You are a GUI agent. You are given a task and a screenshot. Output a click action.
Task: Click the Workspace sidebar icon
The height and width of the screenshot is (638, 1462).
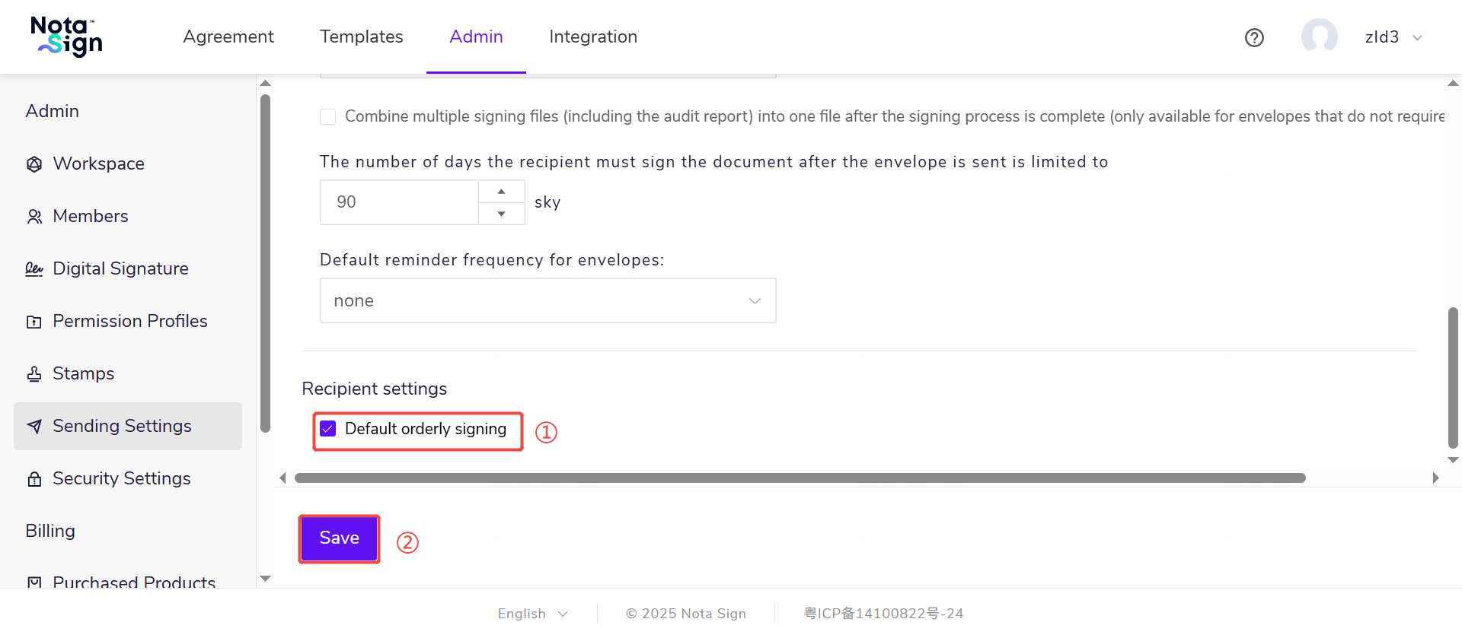pos(34,164)
